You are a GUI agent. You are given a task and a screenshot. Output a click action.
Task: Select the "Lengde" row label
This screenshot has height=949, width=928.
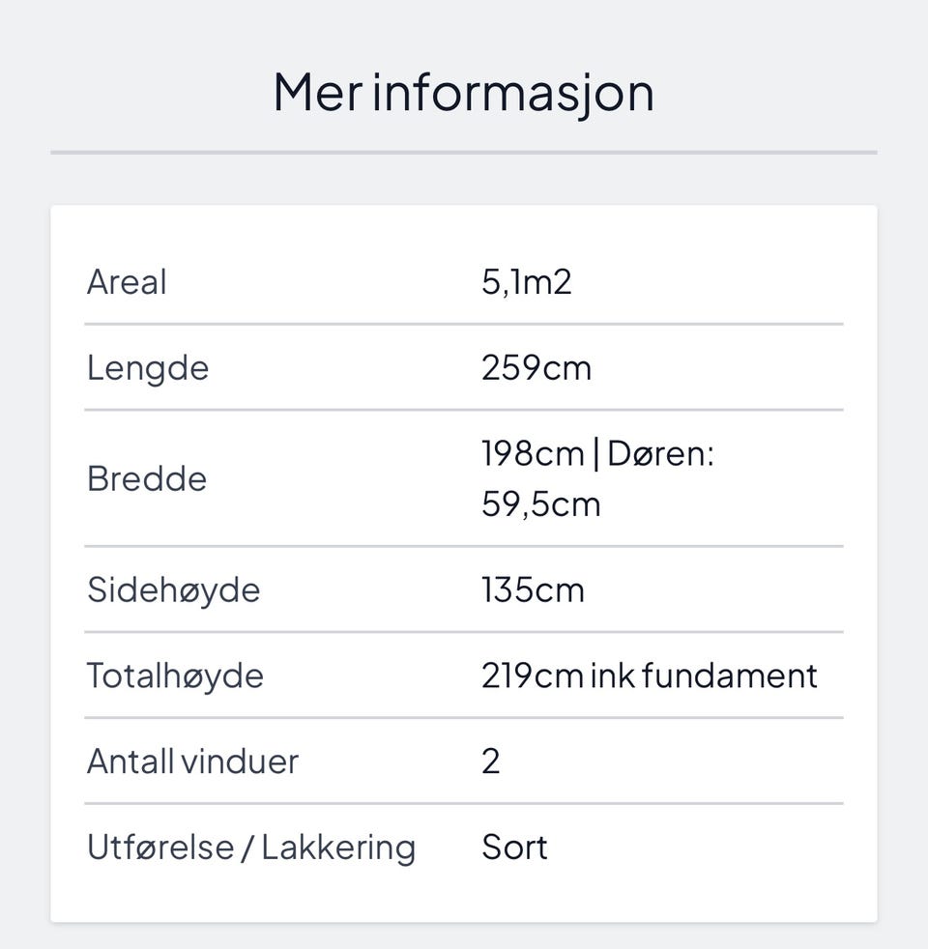coord(148,368)
